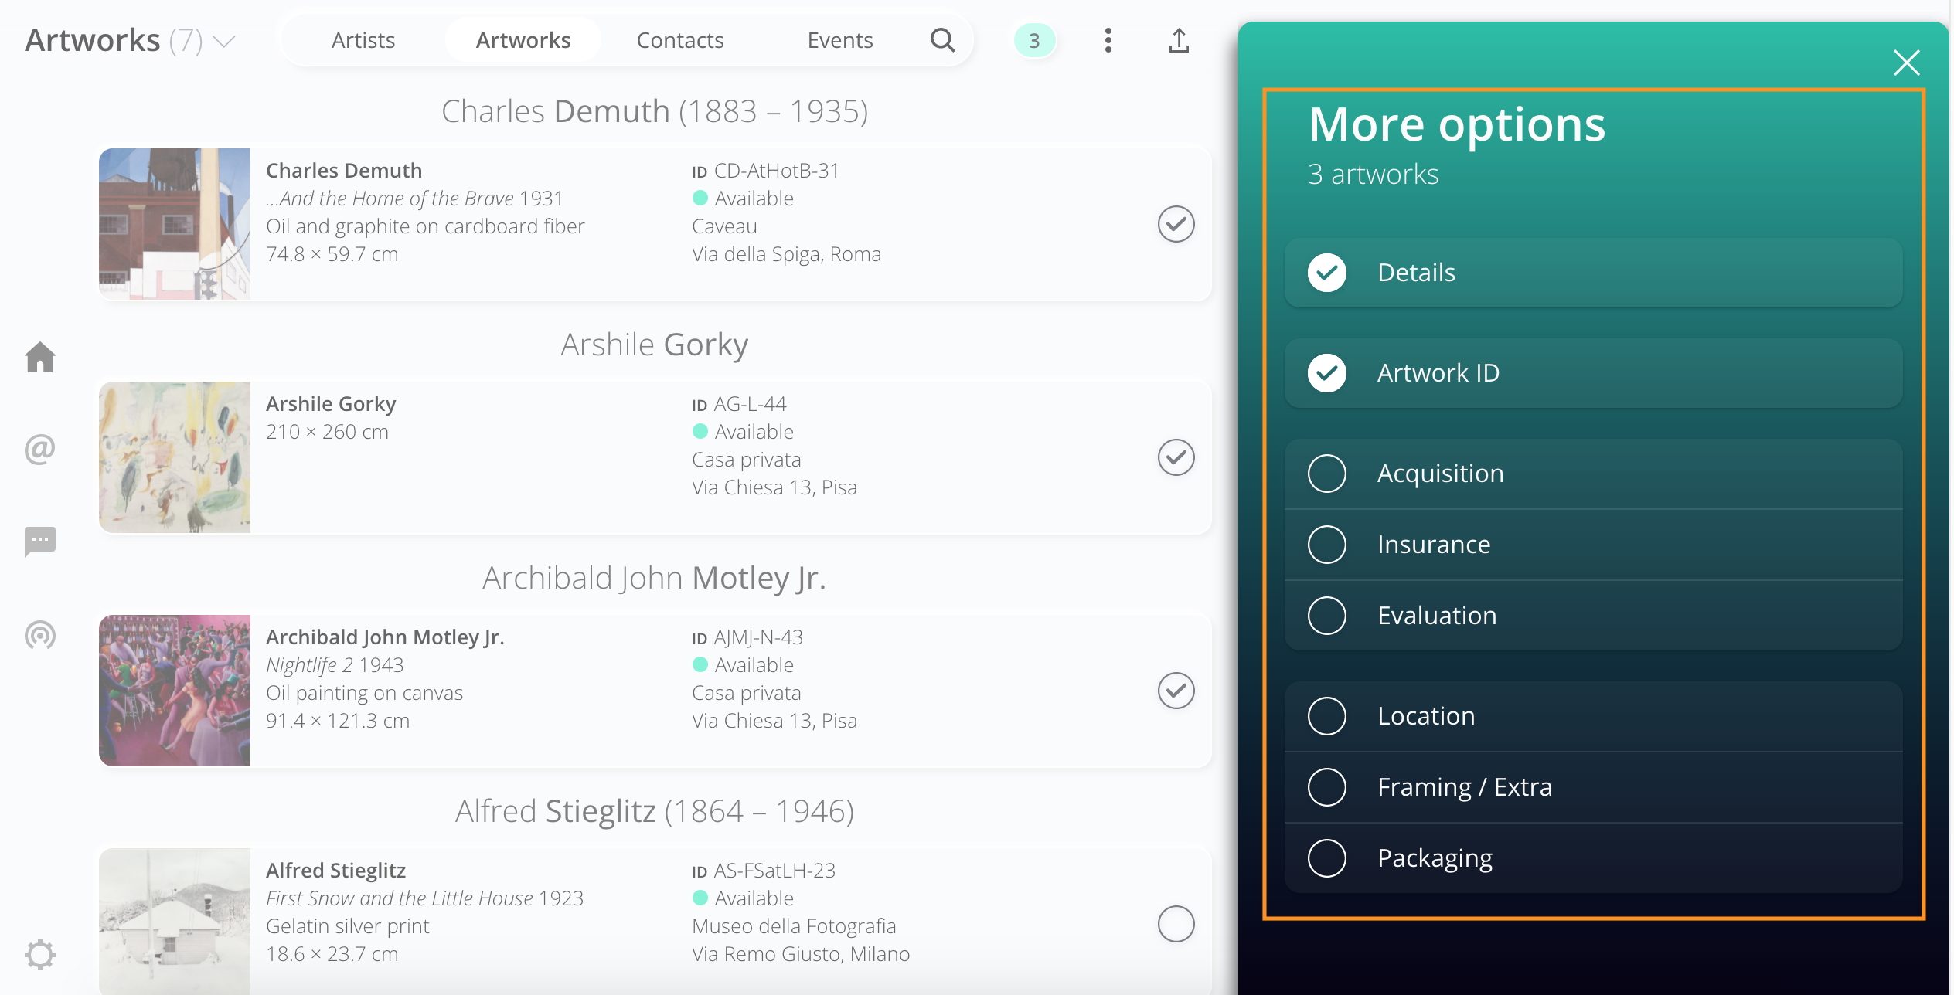Open settings gear in the sidebar
This screenshot has width=1954, height=995.
point(40,955)
